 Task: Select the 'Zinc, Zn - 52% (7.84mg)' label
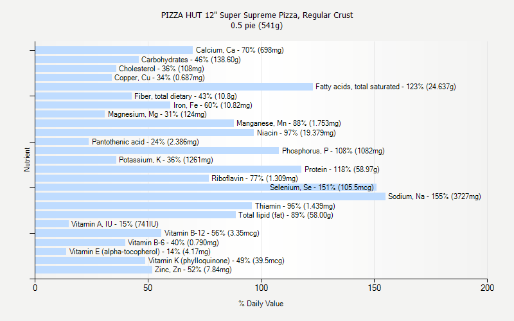[193, 270]
